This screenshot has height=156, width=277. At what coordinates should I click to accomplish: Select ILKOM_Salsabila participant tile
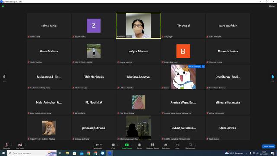coord(183,128)
